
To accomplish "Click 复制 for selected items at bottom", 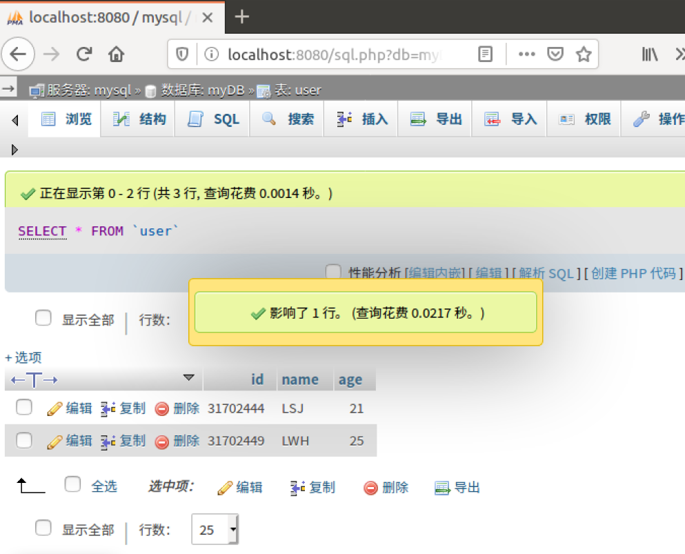I will [312, 487].
